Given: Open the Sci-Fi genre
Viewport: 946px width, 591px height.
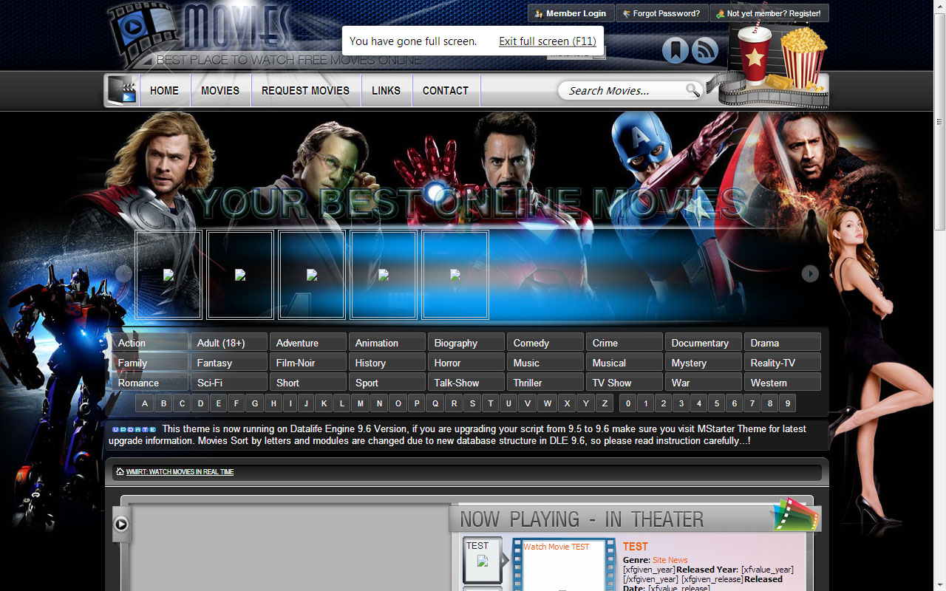Looking at the screenshot, I should coord(229,383).
